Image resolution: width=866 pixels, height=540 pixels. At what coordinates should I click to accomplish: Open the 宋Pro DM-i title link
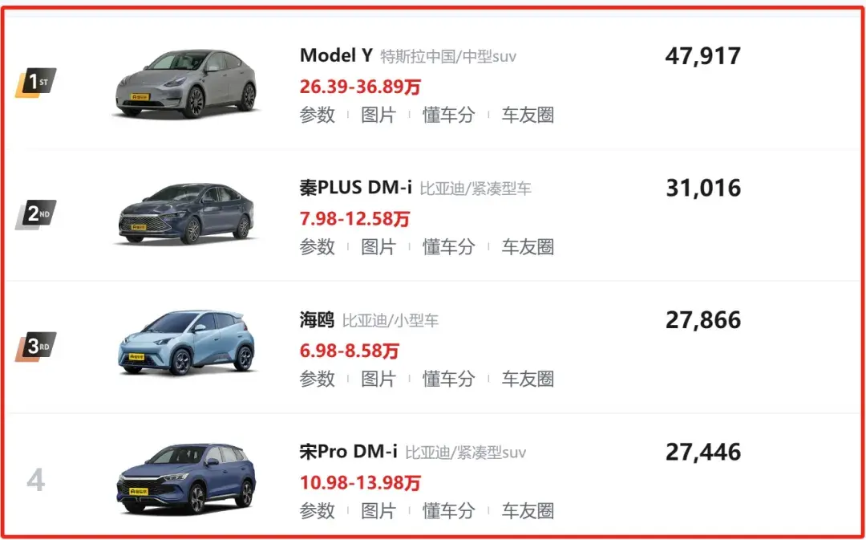(349, 452)
